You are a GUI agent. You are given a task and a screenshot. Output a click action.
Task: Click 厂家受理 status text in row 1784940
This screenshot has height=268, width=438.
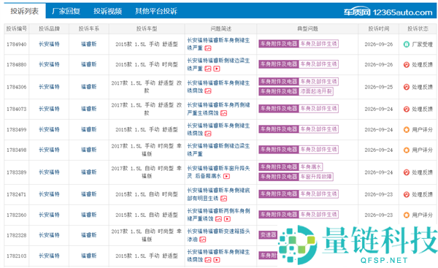tap(422, 44)
